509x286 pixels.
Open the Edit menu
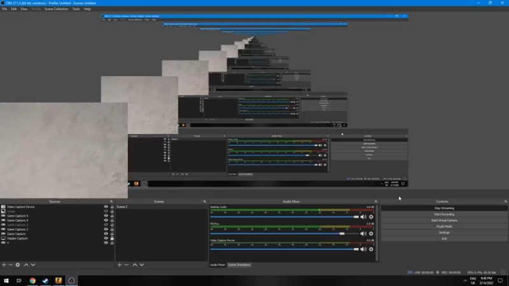(13, 9)
